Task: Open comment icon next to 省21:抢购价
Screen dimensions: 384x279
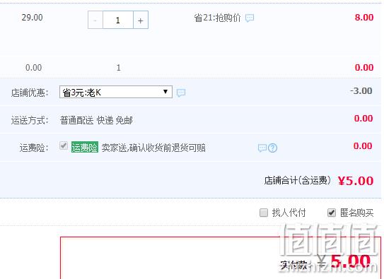Action: [x=250, y=18]
